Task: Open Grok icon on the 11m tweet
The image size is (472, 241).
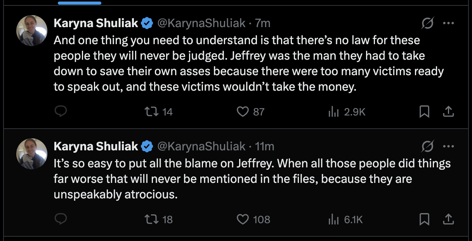Action: [x=428, y=146]
